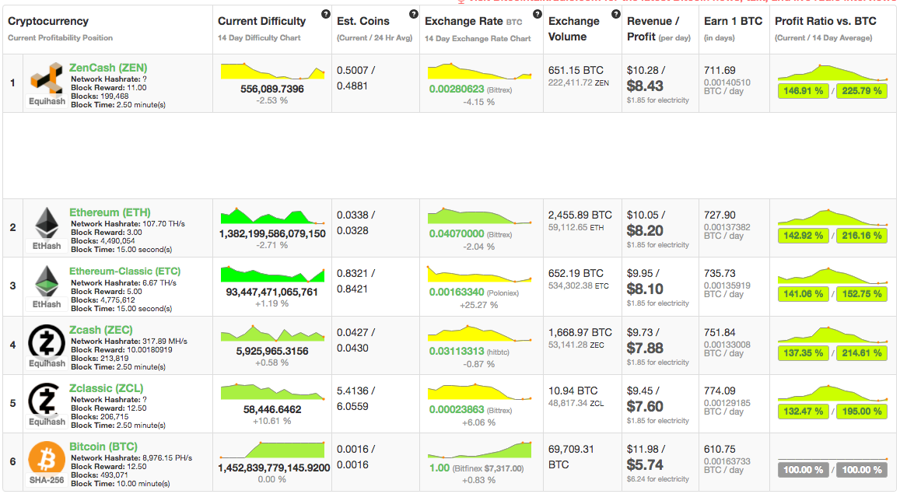900x494 pixels.
Task: Click the Ethereum profit ratio chart
Action: point(832,218)
